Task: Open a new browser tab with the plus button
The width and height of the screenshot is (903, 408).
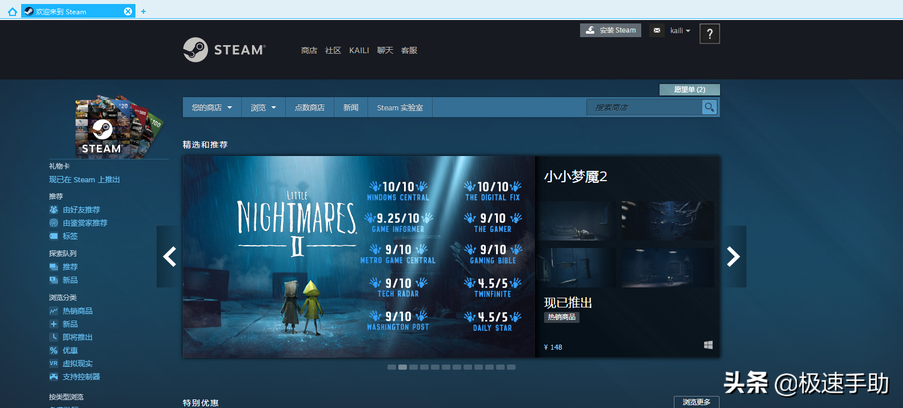Action: click(x=143, y=11)
